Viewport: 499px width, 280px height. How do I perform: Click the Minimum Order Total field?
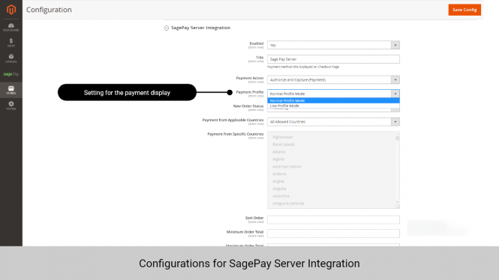(x=333, y=234)
